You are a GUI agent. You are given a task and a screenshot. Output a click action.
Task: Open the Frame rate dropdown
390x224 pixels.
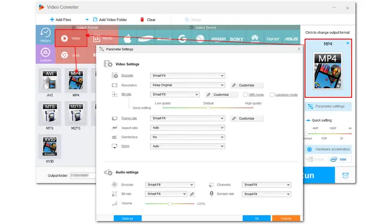pos(188,118)
